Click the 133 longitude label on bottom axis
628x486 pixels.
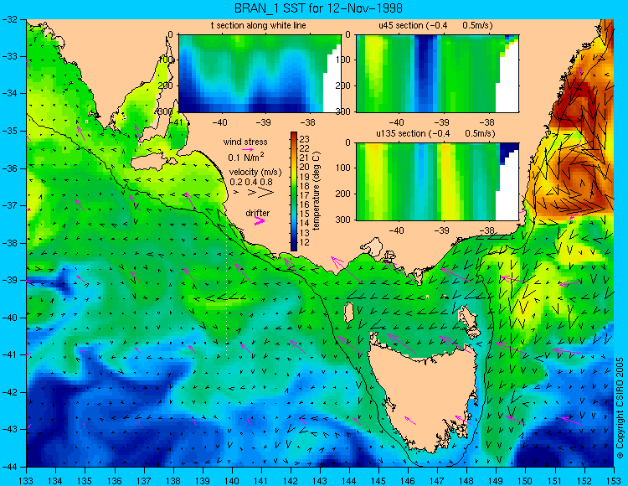point(26,480)
